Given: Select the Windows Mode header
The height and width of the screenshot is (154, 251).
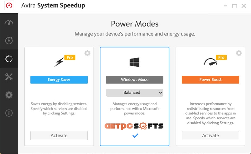Looking at the screenshot, I should coord(135,79).
